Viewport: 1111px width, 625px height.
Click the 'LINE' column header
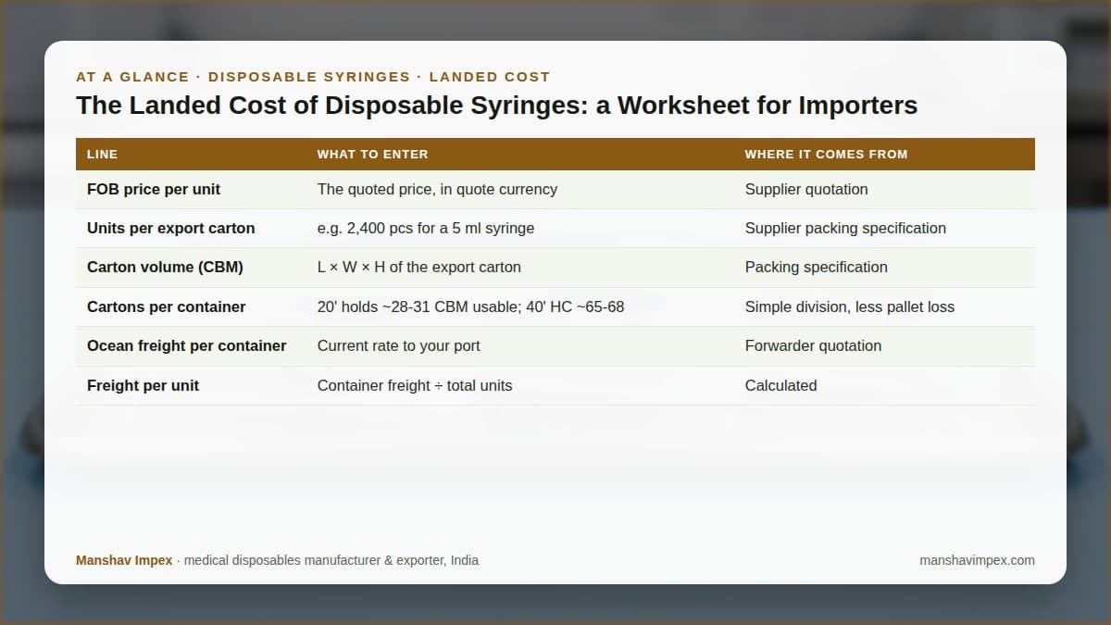tap(102, 154)
